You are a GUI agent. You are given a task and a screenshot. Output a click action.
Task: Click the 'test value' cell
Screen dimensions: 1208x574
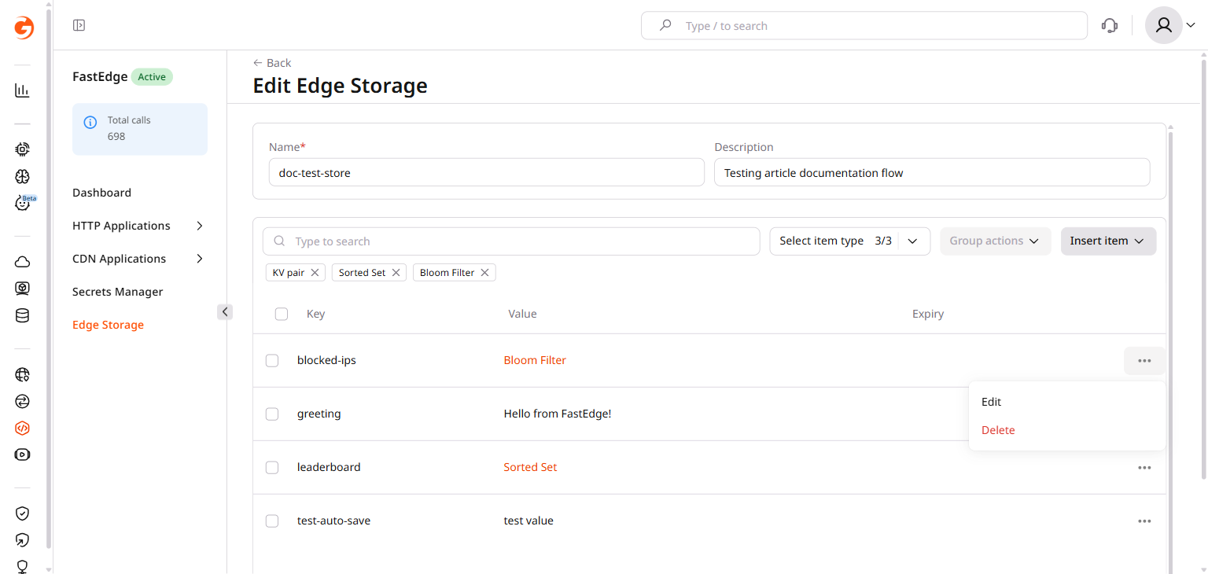click(528, 521)
